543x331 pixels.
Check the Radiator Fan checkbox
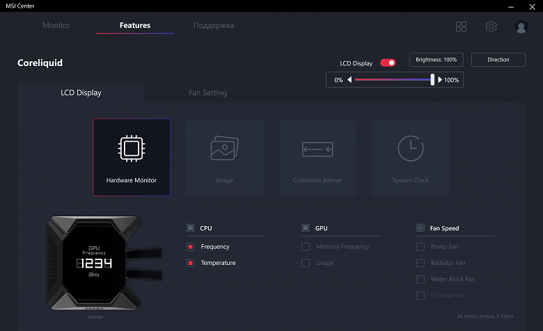tap(420, 263)
